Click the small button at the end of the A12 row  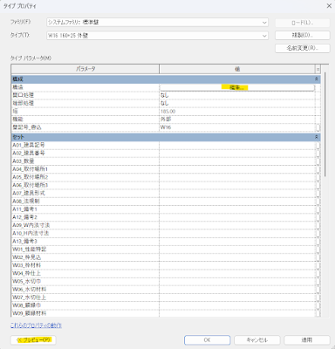click(x=318, y=217)
